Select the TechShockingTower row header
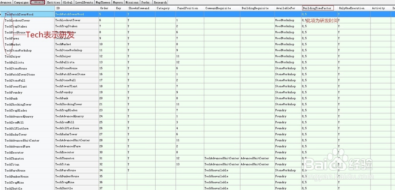Viewport: 395px width, 190px height. 27,104
